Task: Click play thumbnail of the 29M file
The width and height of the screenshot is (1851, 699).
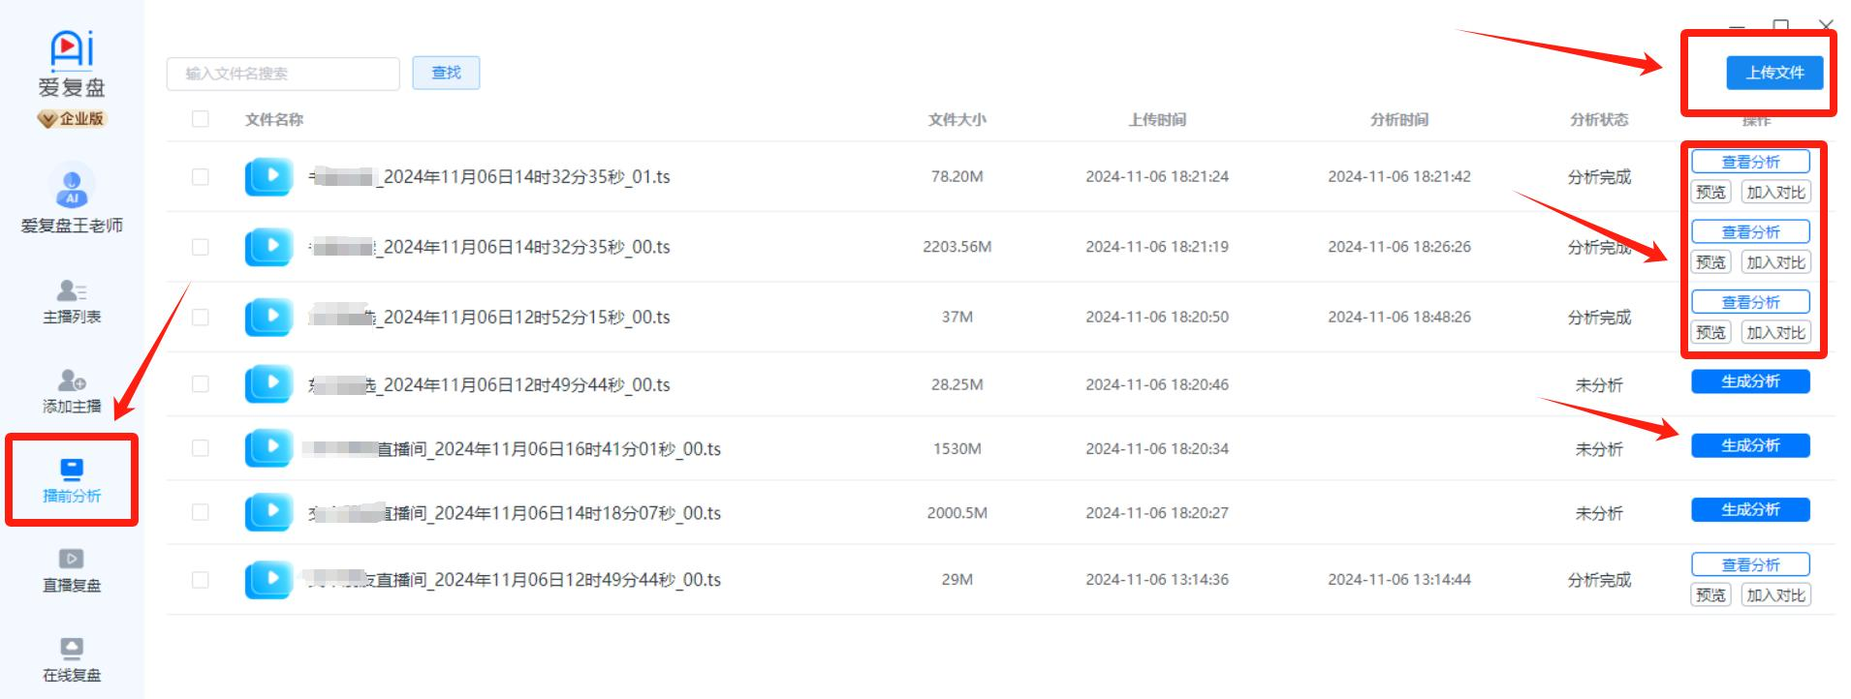Action: 268,580
